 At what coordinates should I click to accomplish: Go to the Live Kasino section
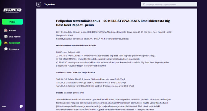tap(15, 37)
